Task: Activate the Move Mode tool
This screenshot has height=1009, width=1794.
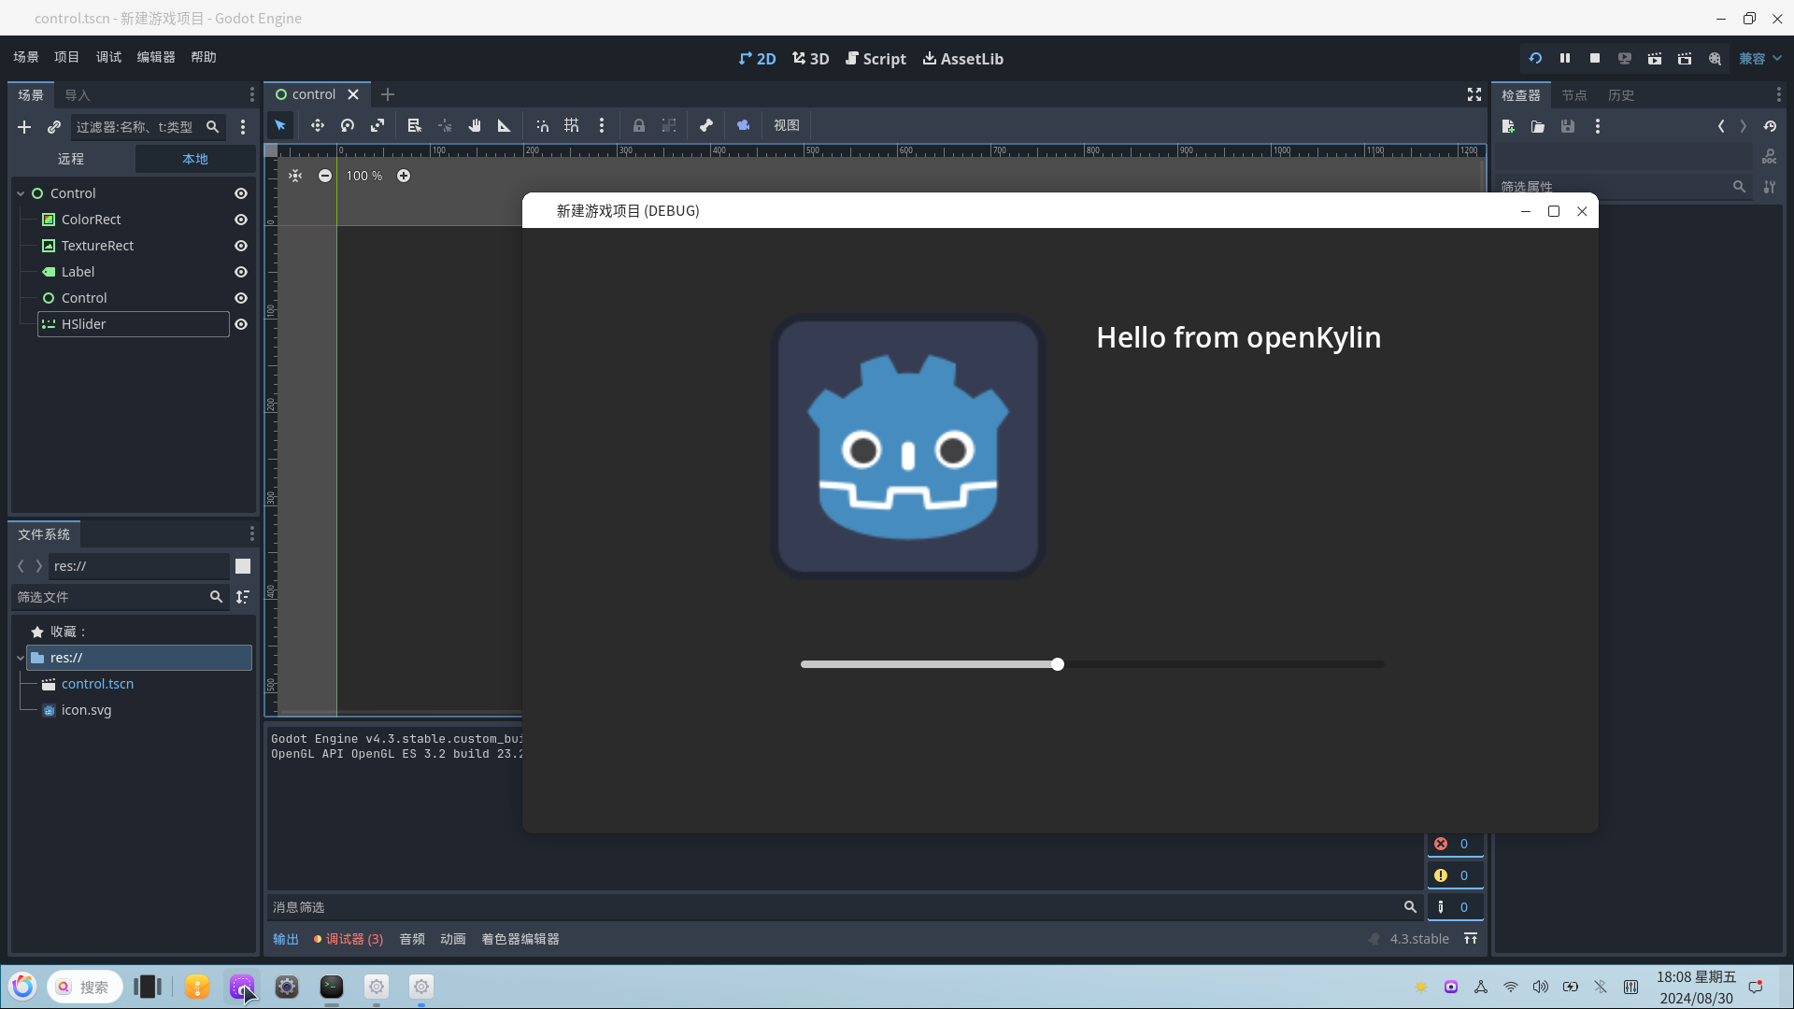Action: pos(318,125)
